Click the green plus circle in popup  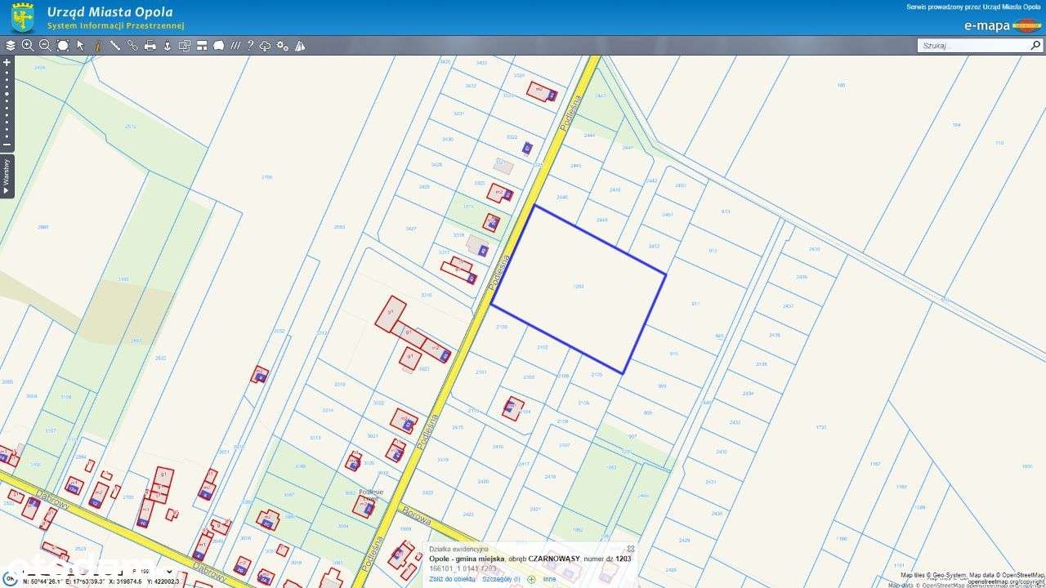531,579
